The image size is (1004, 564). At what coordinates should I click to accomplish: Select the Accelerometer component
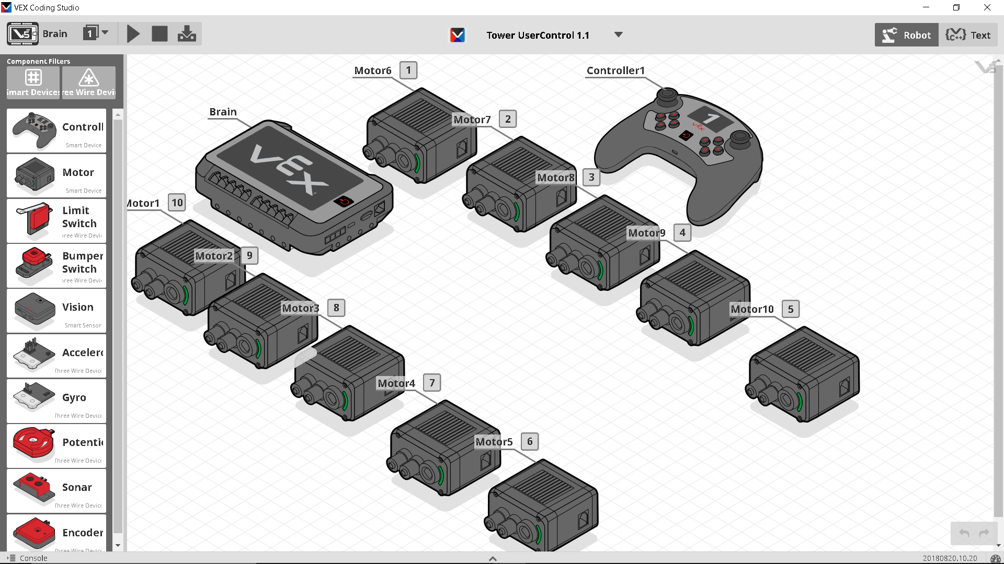[56, 356]
